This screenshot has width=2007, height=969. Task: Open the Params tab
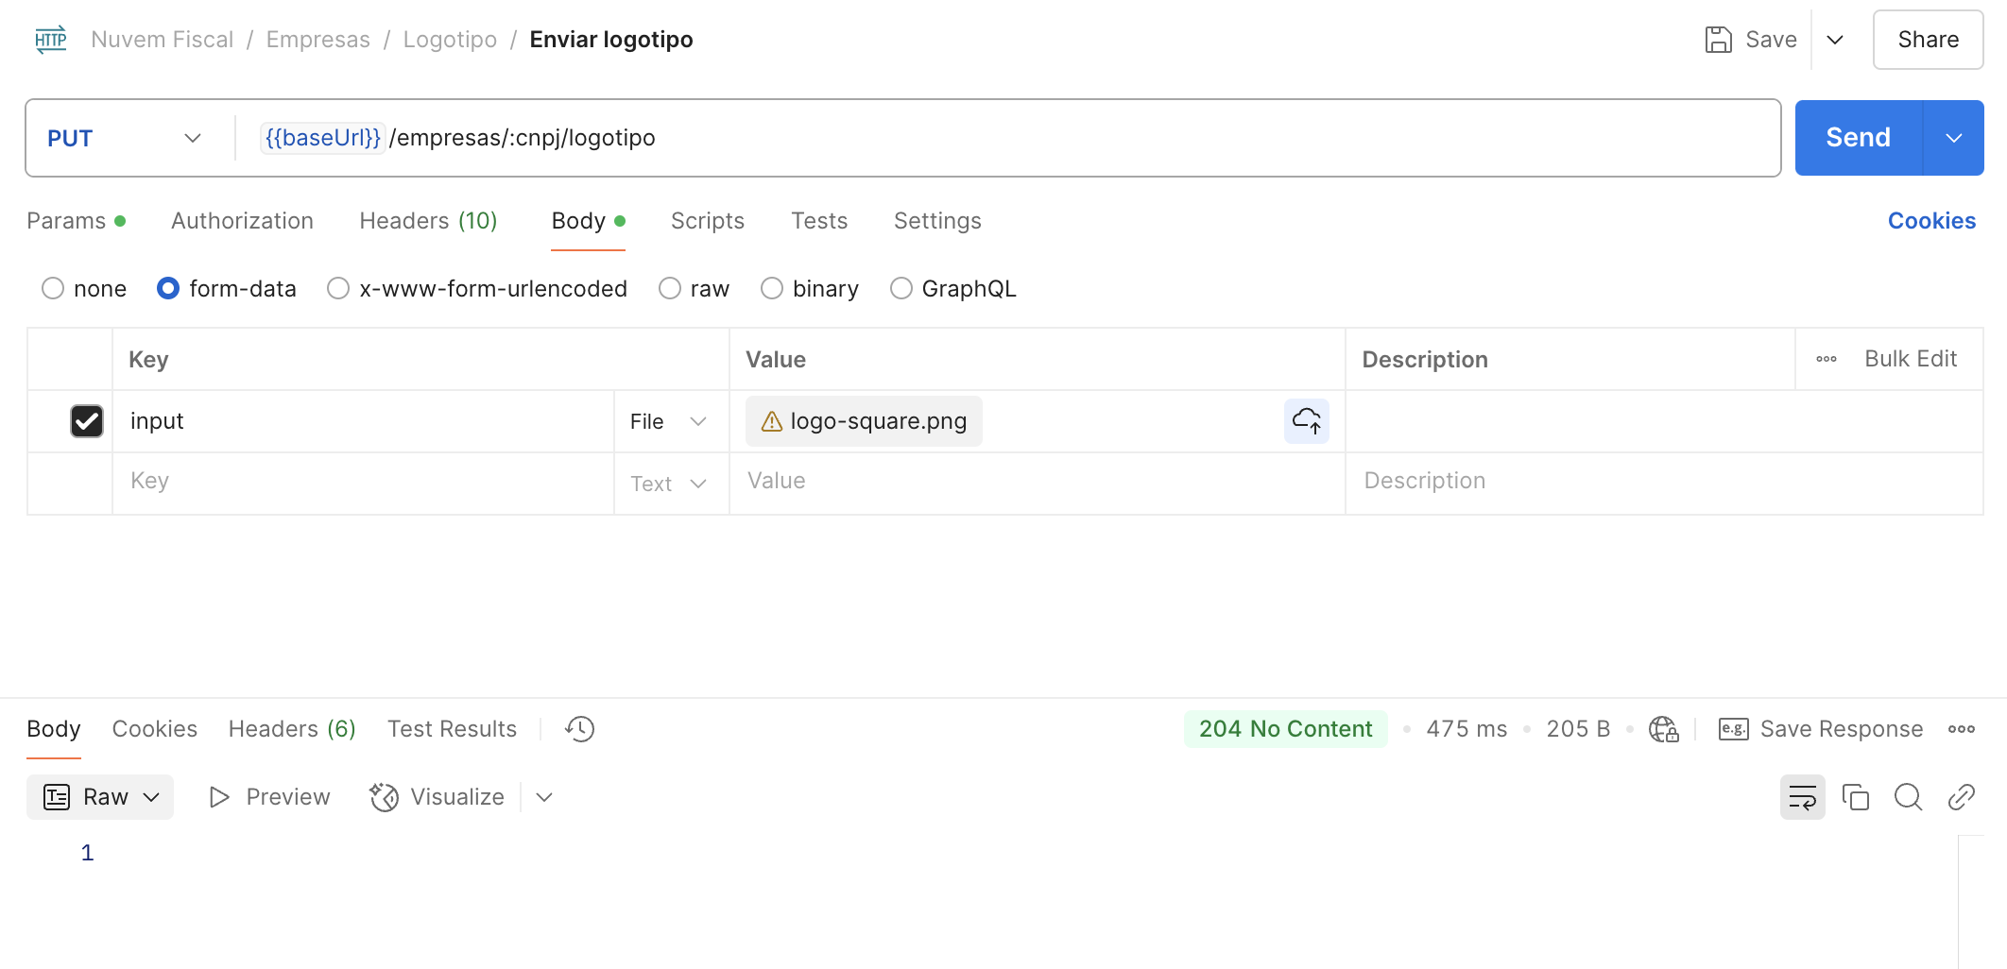click(76, 221)
